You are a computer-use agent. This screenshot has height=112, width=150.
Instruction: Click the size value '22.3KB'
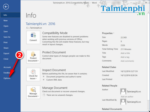coord(123,37)
